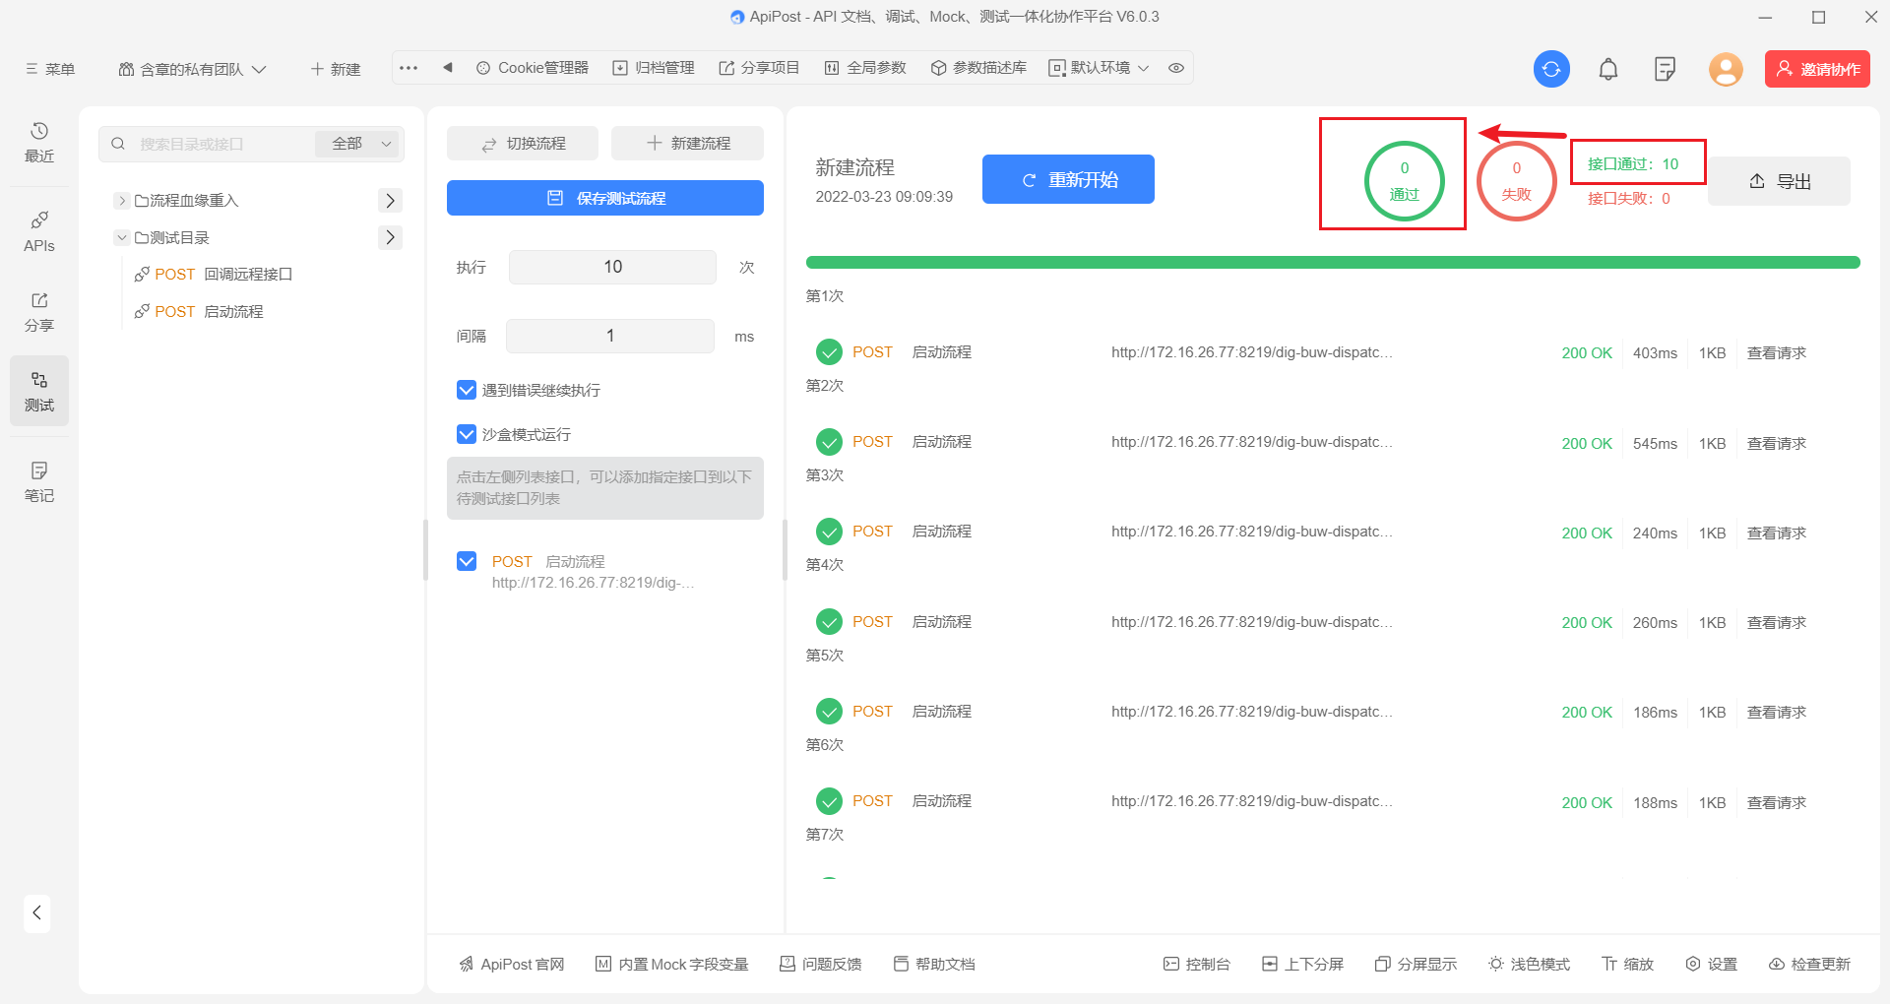Focus the 搜索目录或接口 search field
The height and width of the screenshot is (1004, 1890).
[x=207, y=144]
